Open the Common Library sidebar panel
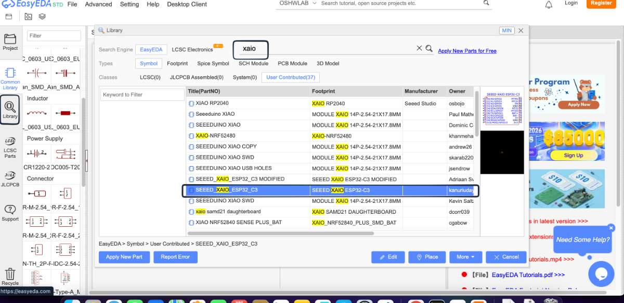The image size is (624, 303). (x=10, y=79)
